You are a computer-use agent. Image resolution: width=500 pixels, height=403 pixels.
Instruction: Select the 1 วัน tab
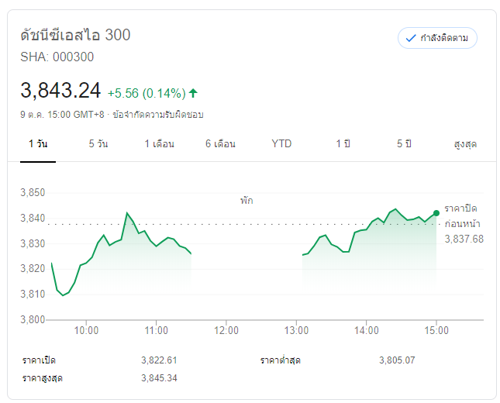[x=38, y=144]
